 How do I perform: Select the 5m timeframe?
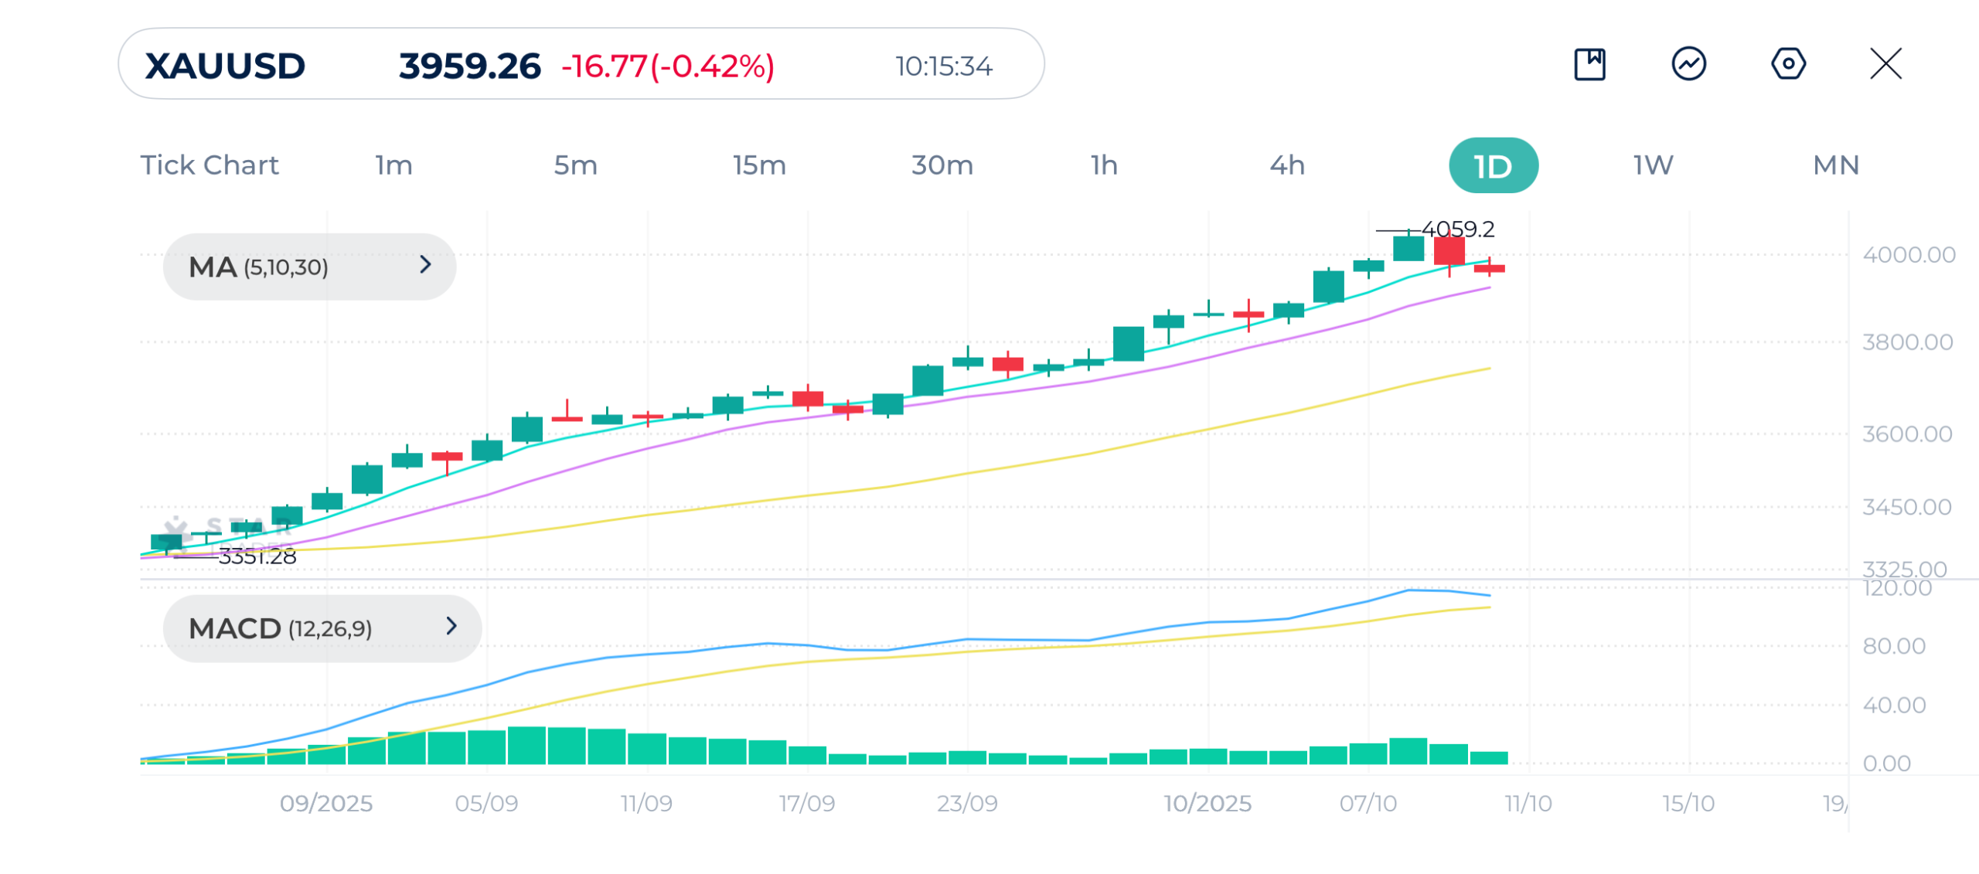tap(575, 165)
